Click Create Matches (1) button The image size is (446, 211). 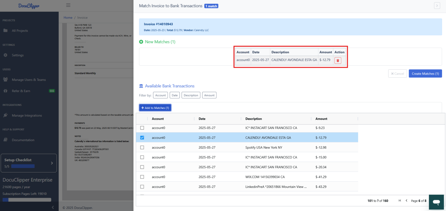(425, 74)
